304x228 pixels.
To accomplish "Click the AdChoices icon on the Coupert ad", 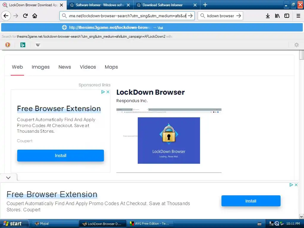I will click(x=103, y=92).
